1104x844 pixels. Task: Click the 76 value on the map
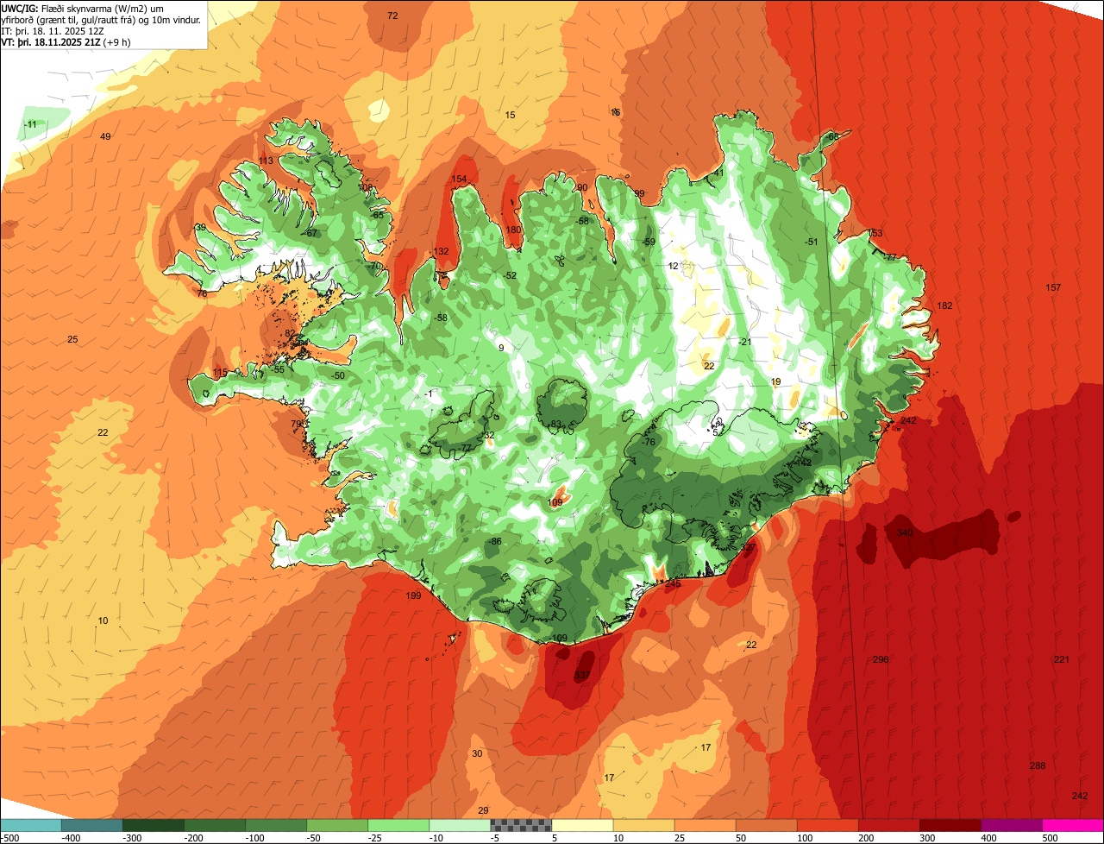[x=202, y=294]
